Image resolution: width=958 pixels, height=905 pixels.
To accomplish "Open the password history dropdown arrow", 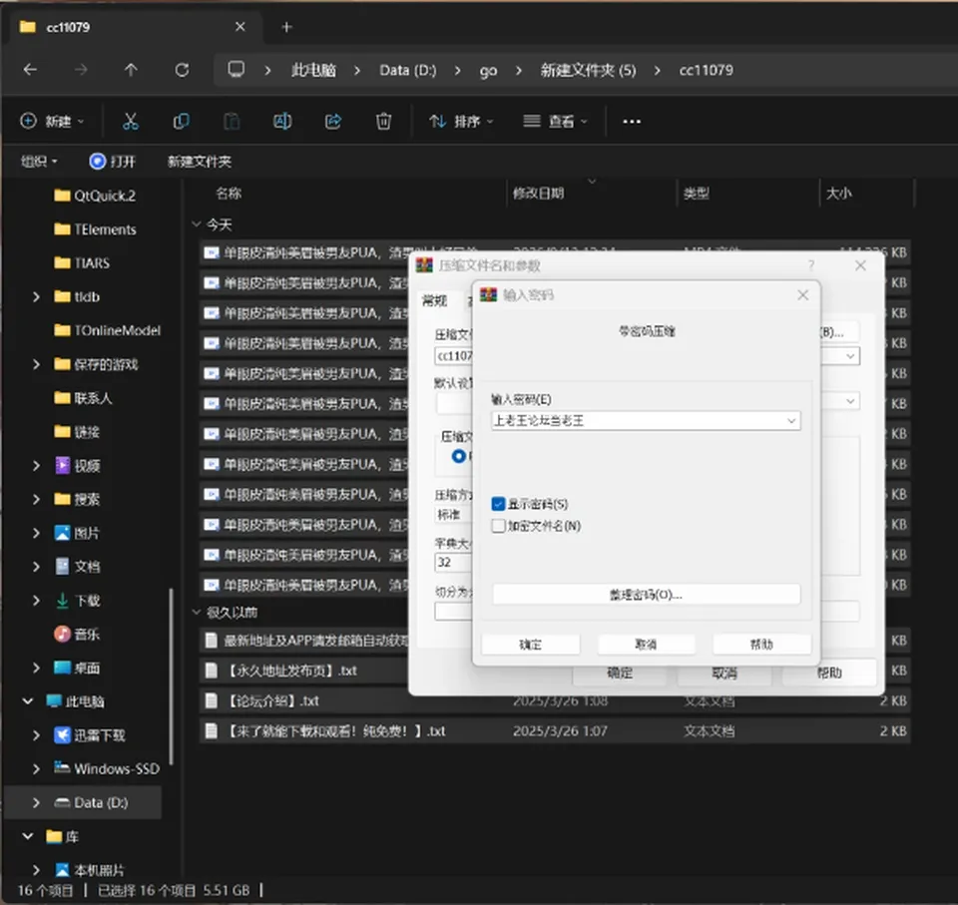I will (791, 420).
